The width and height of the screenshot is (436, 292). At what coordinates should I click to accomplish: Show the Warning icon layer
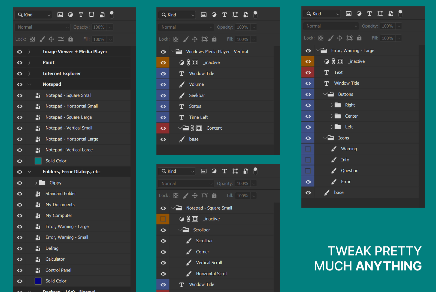point(308,149)
